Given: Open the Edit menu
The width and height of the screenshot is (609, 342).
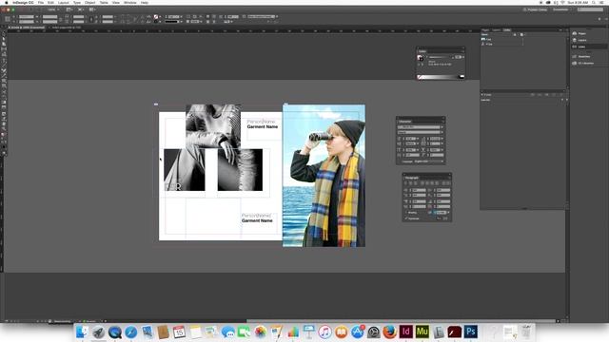Looking at the screenshot, I should point(50,2).
